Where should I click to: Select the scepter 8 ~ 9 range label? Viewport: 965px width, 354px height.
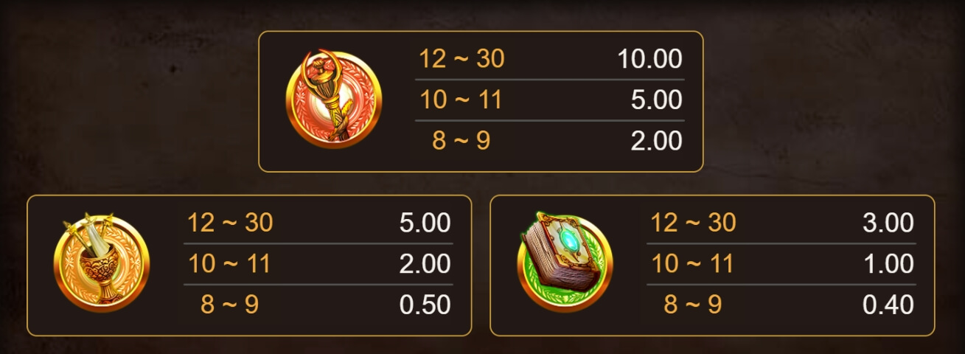pyautogui.click(x=461, y=140)
